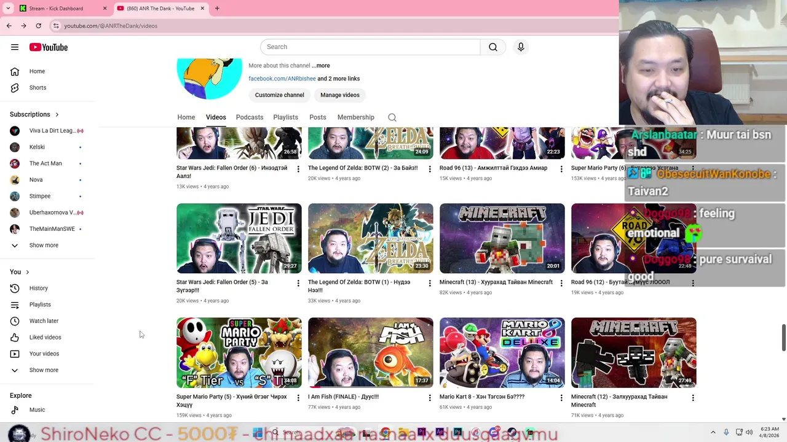787x442 pixels.
Task: Open the Mario Kart 8 Deluxe thumbnail
Action: point(502,353)
